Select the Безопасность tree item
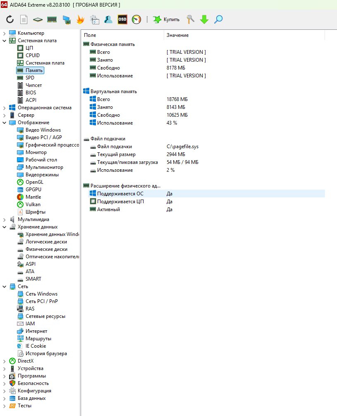The height and width of the screenshot is (416, 337). [x=33, y=383]
